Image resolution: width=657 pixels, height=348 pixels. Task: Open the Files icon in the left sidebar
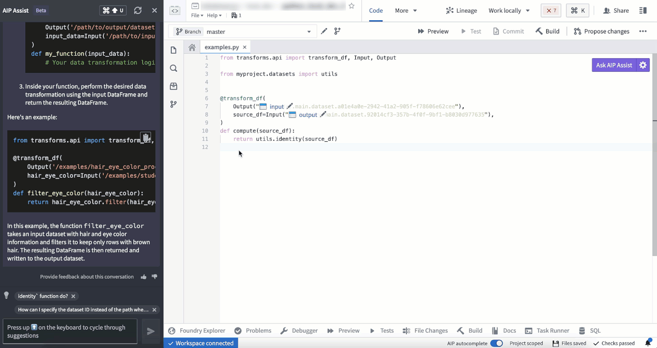pyautogui.click(x=174, y=50)
